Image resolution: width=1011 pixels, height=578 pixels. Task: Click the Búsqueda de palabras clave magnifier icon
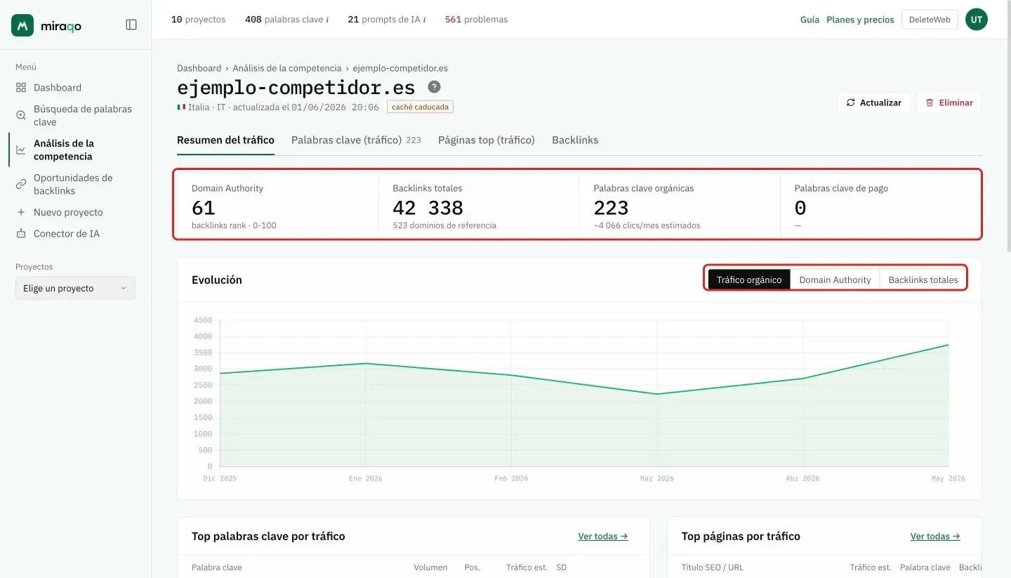tap(21, 115)
